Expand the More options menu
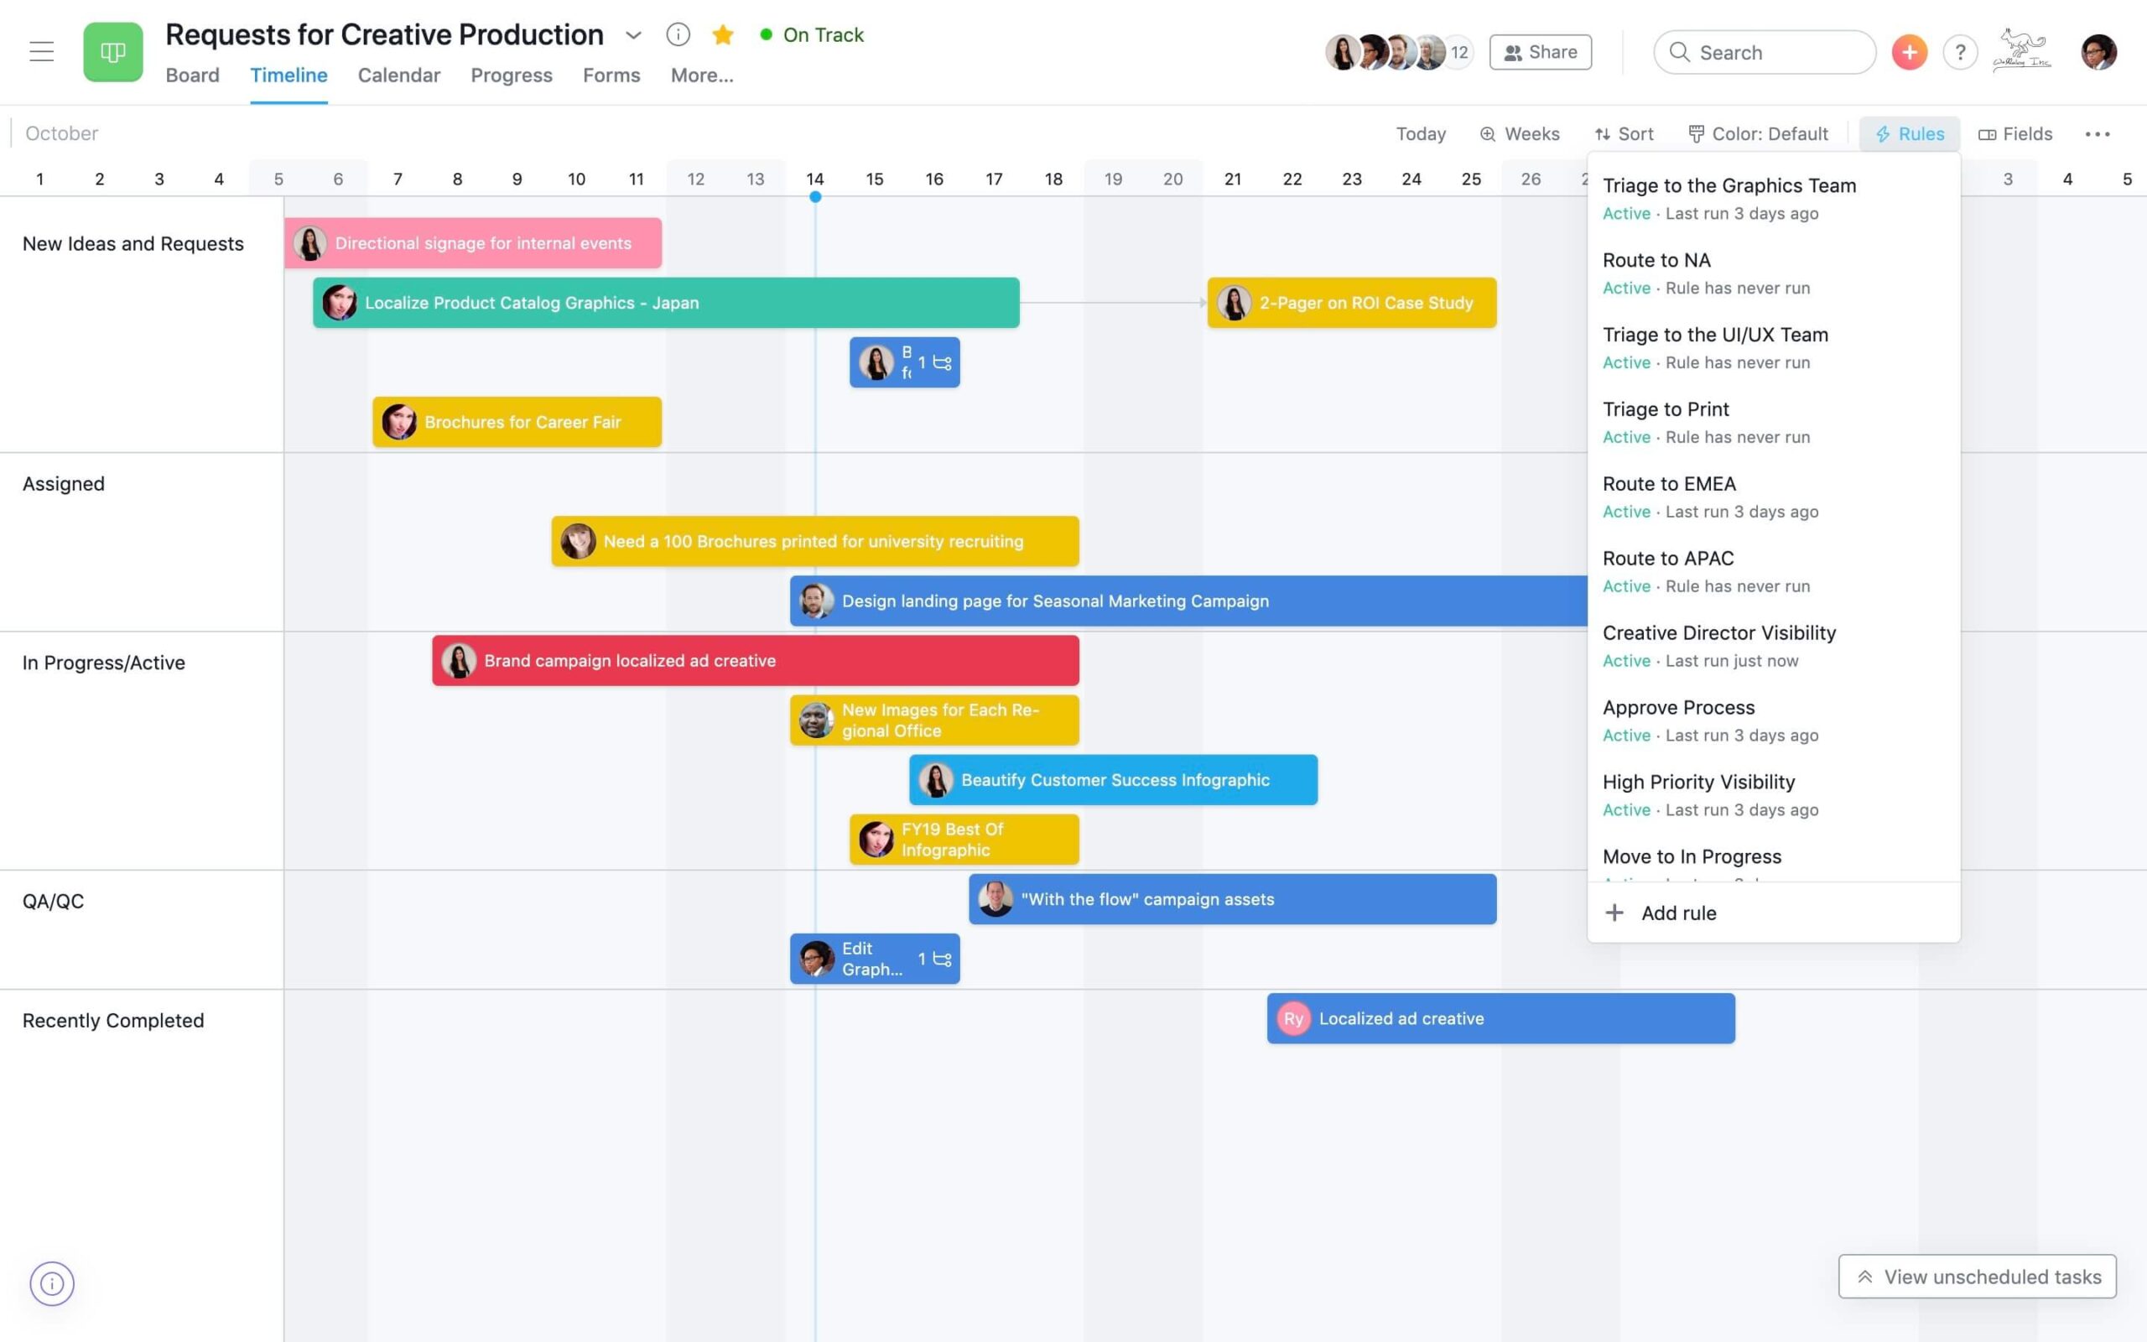2147x1342 pixels. point(2098,134)
